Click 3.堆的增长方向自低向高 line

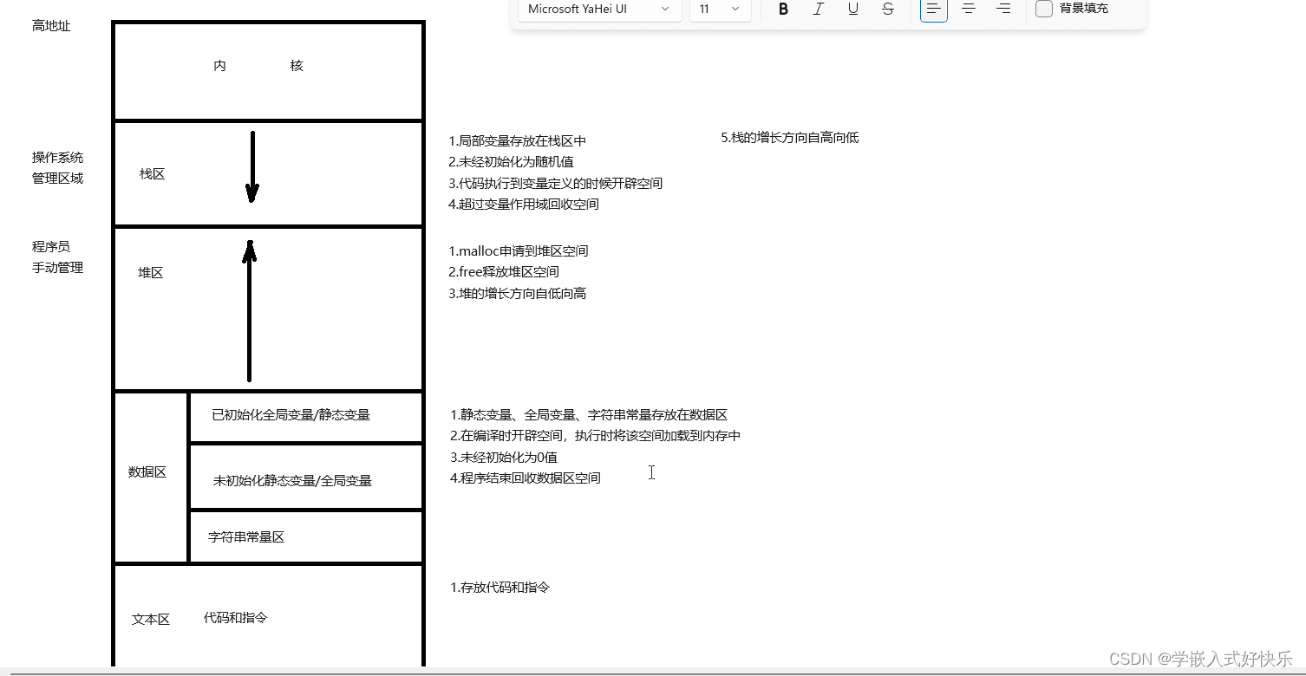[518, 294]
